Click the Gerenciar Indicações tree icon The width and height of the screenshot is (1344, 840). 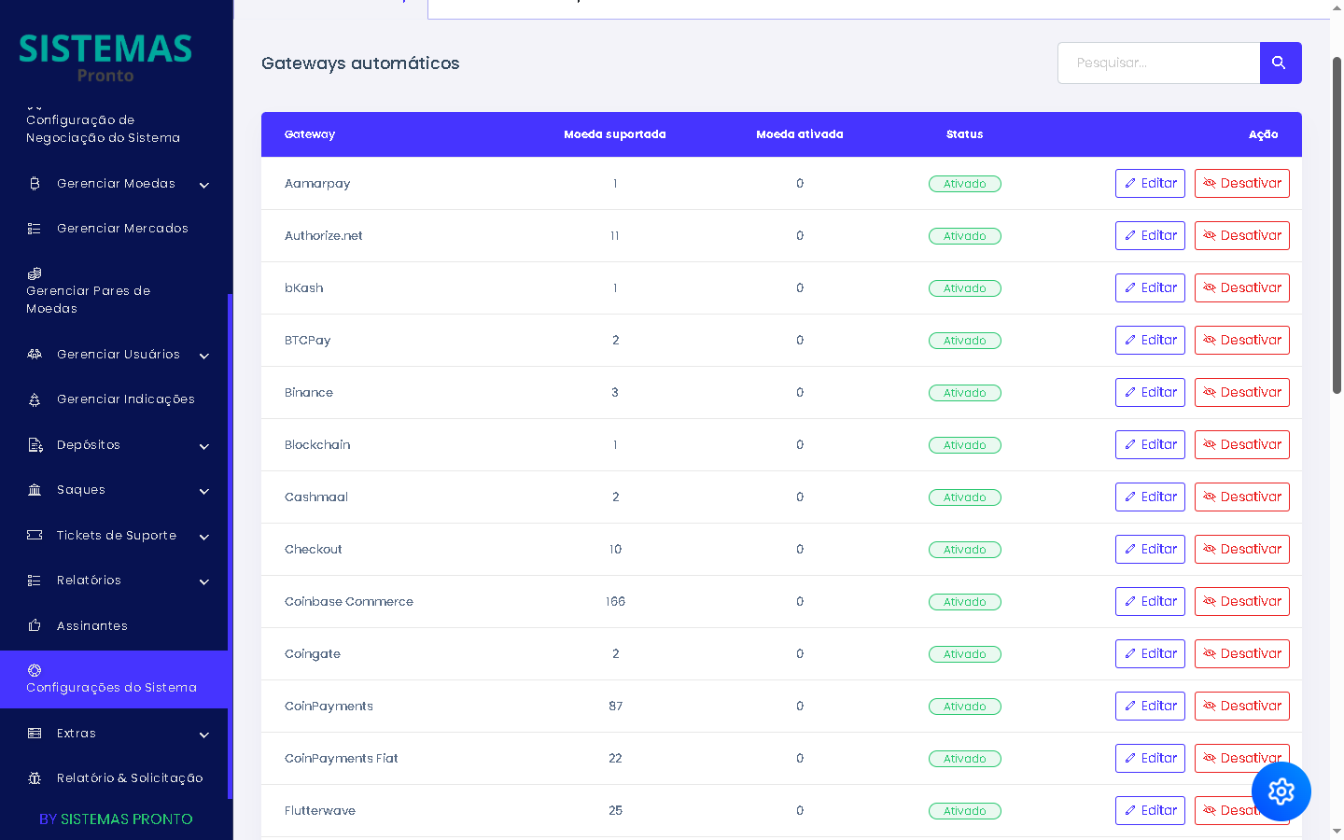(35, 399)
